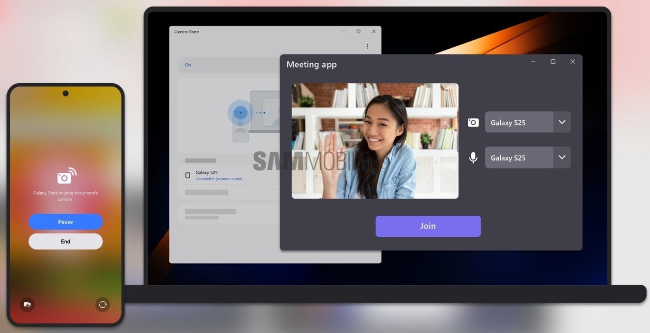This screenshot has height=333, width=650.
Task: Expand the camera selection combo box
Action: (562, 122)
